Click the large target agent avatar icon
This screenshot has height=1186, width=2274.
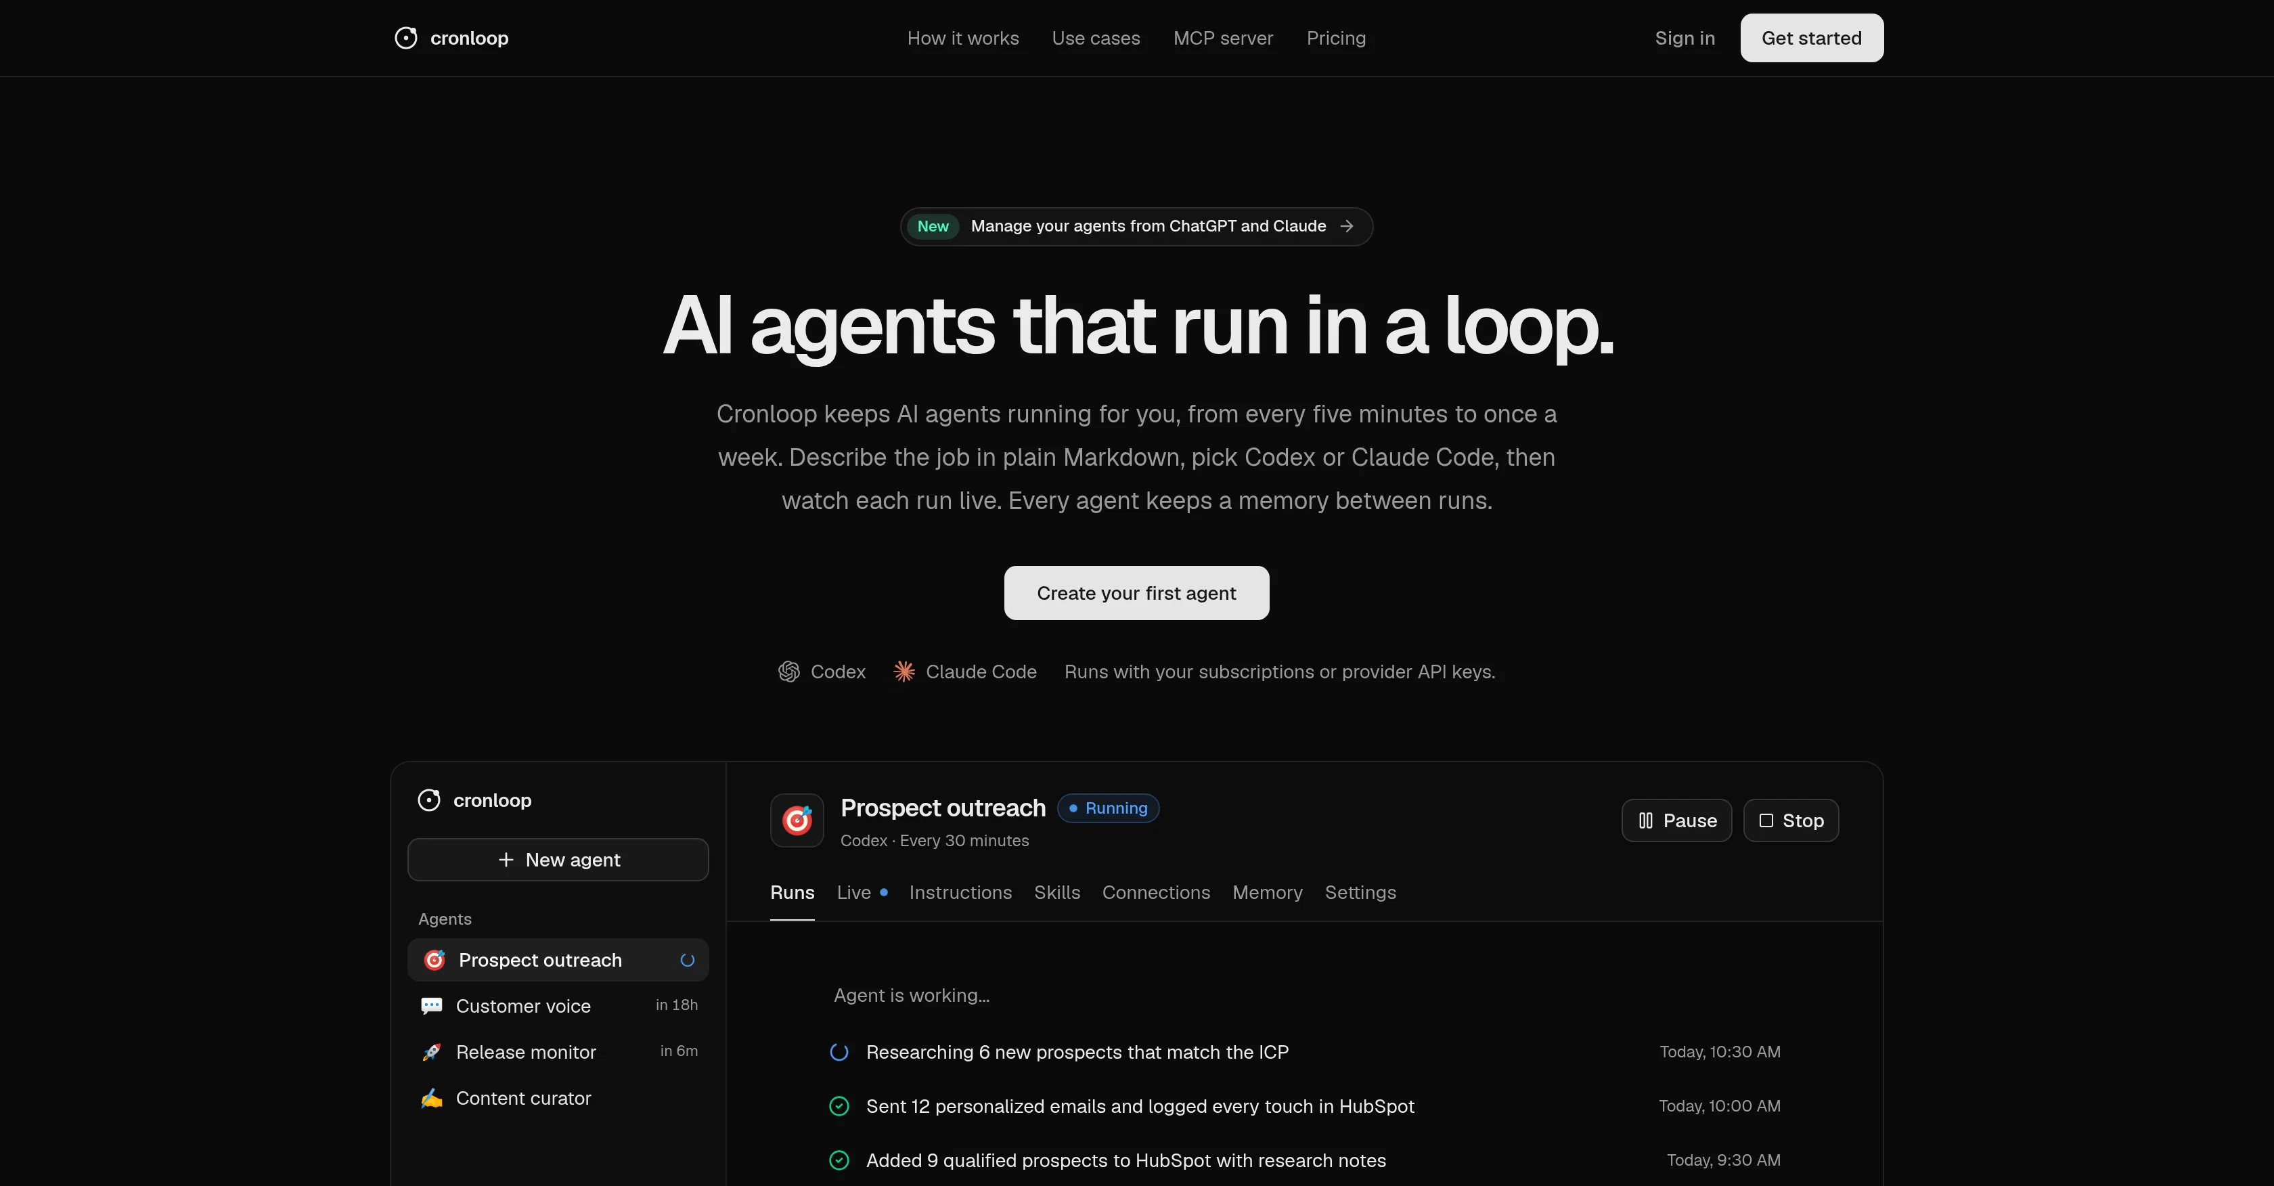(797, 820)
